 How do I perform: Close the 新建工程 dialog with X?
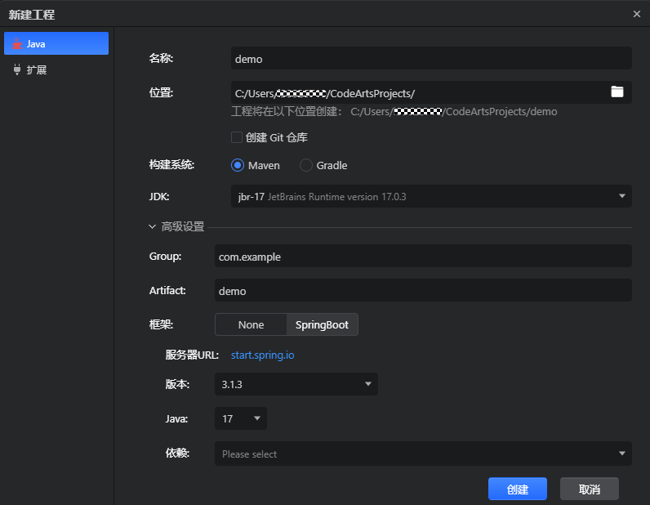(637, 14)
